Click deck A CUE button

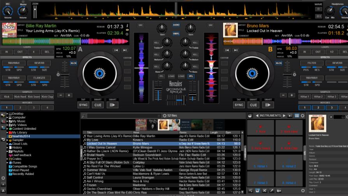point(98,105)
